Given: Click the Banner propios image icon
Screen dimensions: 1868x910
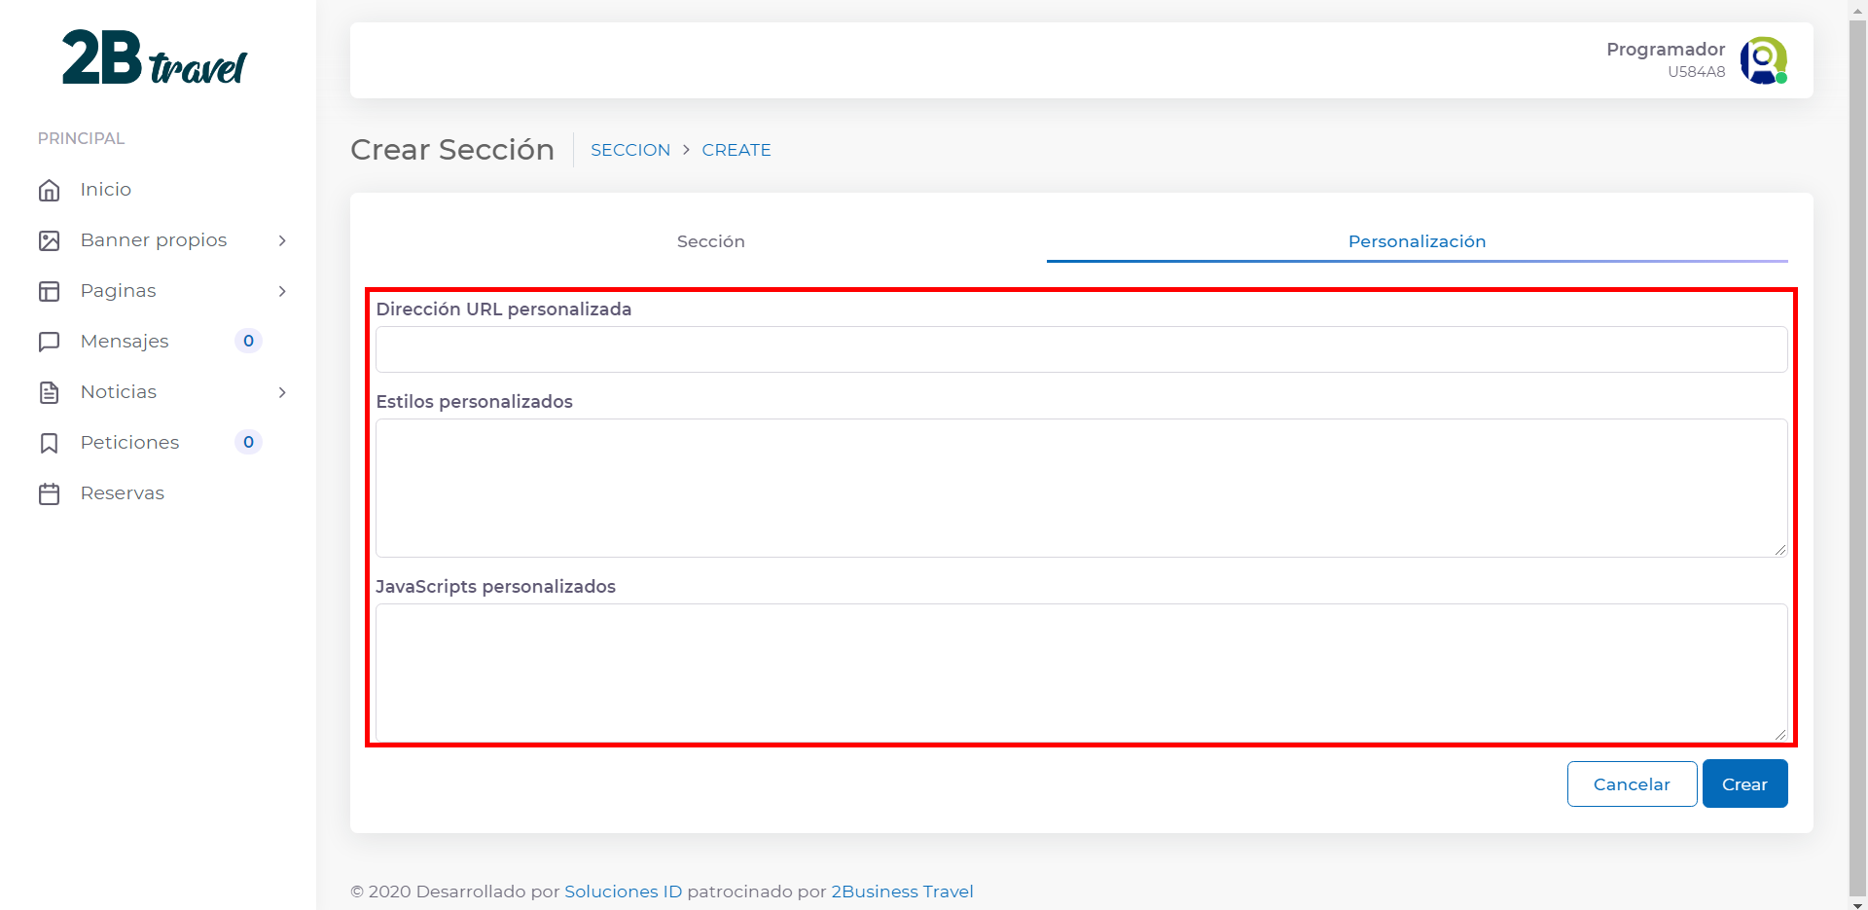Looking at the screenshot, I should 50,240.
